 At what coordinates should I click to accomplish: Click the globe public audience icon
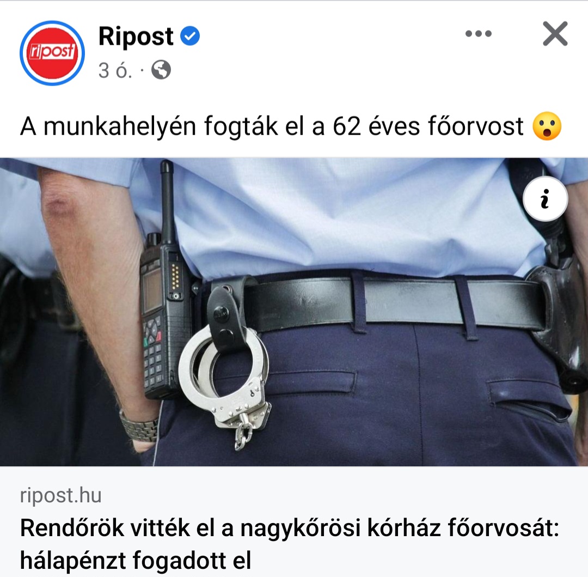(x=161, y=70)
